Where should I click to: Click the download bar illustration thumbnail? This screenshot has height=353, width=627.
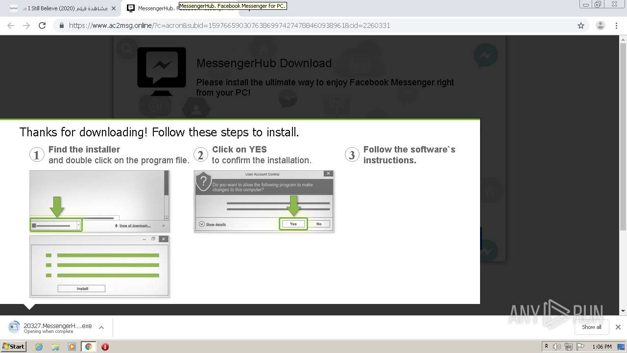99,201
